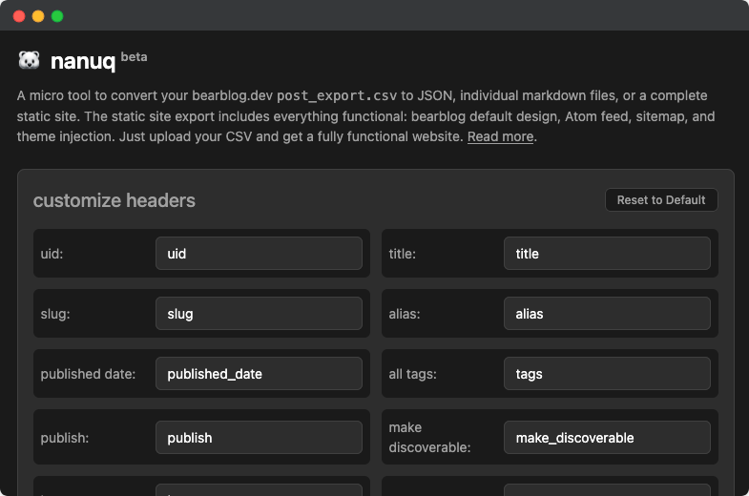Click the 'slug:' field label
Screen dimensions: 749x496
(x=55, y=314)
